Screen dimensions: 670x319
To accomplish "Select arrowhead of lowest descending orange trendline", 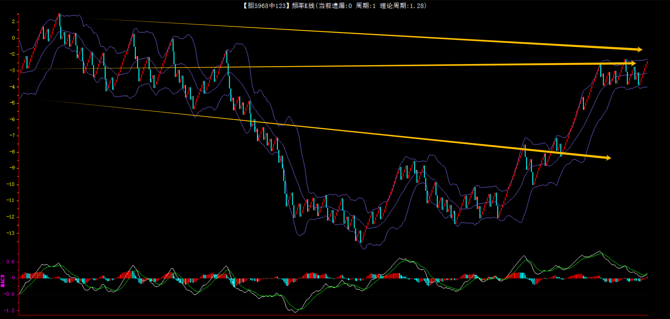I will 608,158.
